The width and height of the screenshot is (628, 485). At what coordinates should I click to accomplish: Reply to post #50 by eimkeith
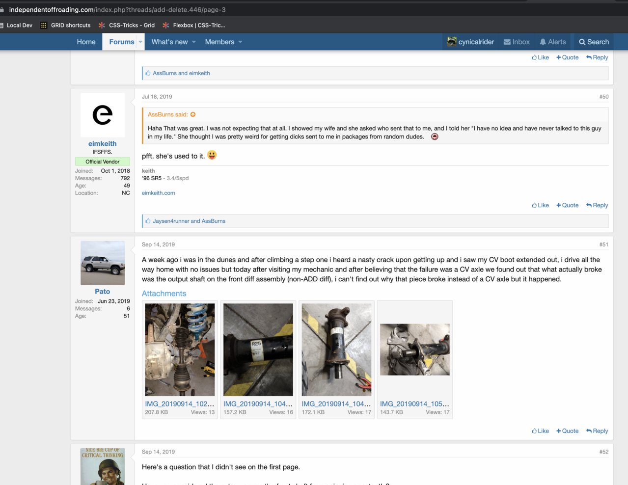point(597,205)
